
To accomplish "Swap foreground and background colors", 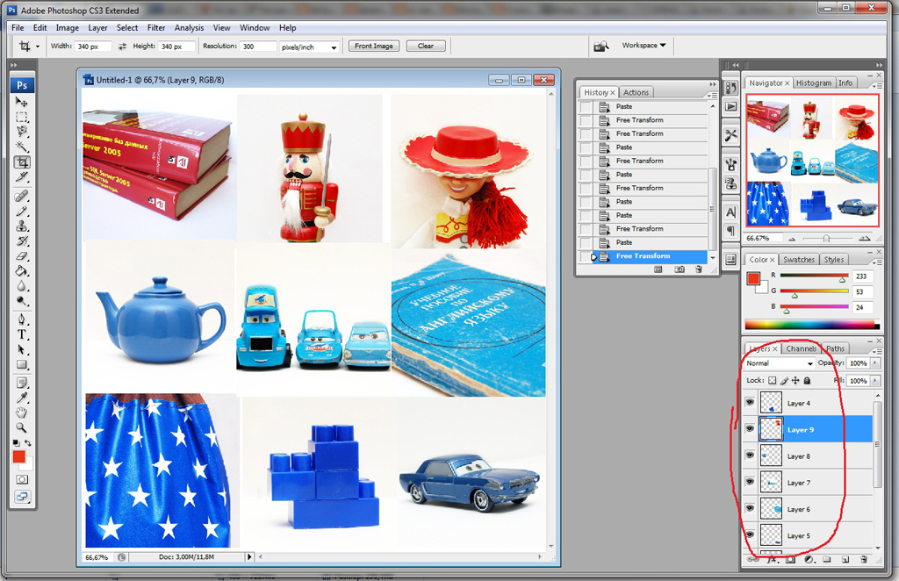I will (27, 443).
